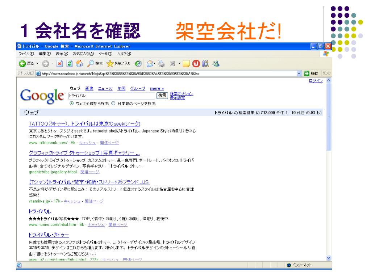Click the Internet zone globe icon
The height and width of the screenshot is (278, 371).
(x=289, y=265)
